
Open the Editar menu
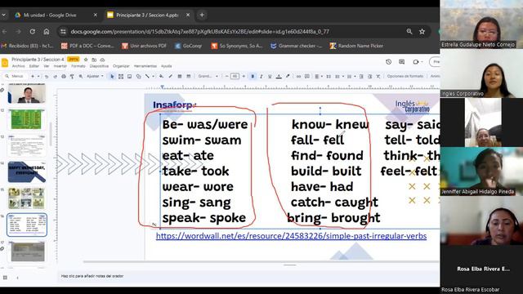pos(34,66)
